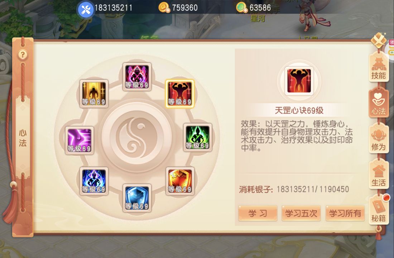Select the pink winged figure skill icon

(137, 77)
